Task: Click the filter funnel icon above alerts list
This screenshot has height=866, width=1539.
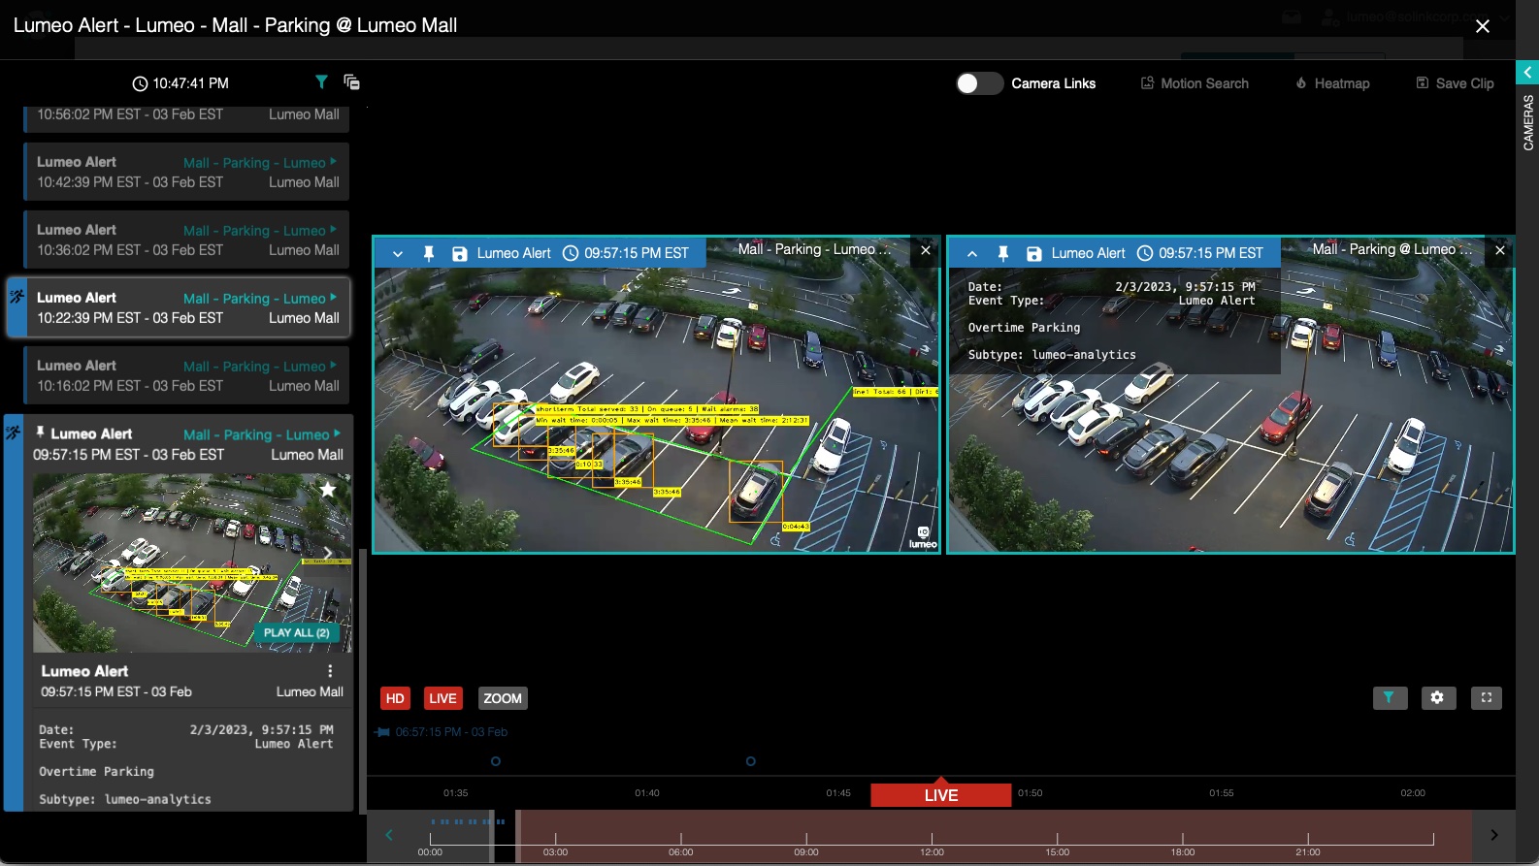Action: [321, 82]
